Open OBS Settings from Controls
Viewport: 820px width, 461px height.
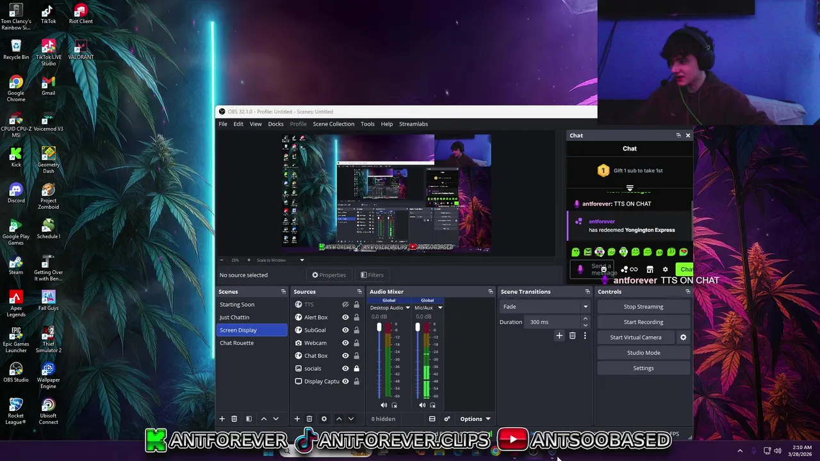click(x=643, y=368)
